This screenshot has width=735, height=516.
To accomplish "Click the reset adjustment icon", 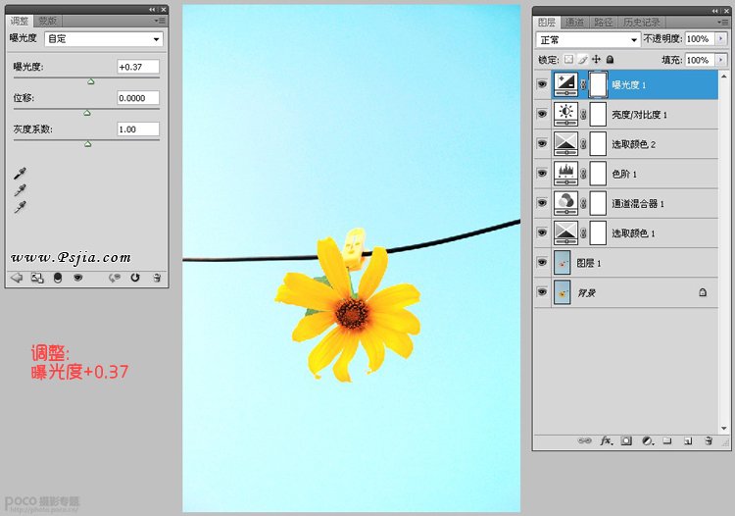I will pos(135,278).
